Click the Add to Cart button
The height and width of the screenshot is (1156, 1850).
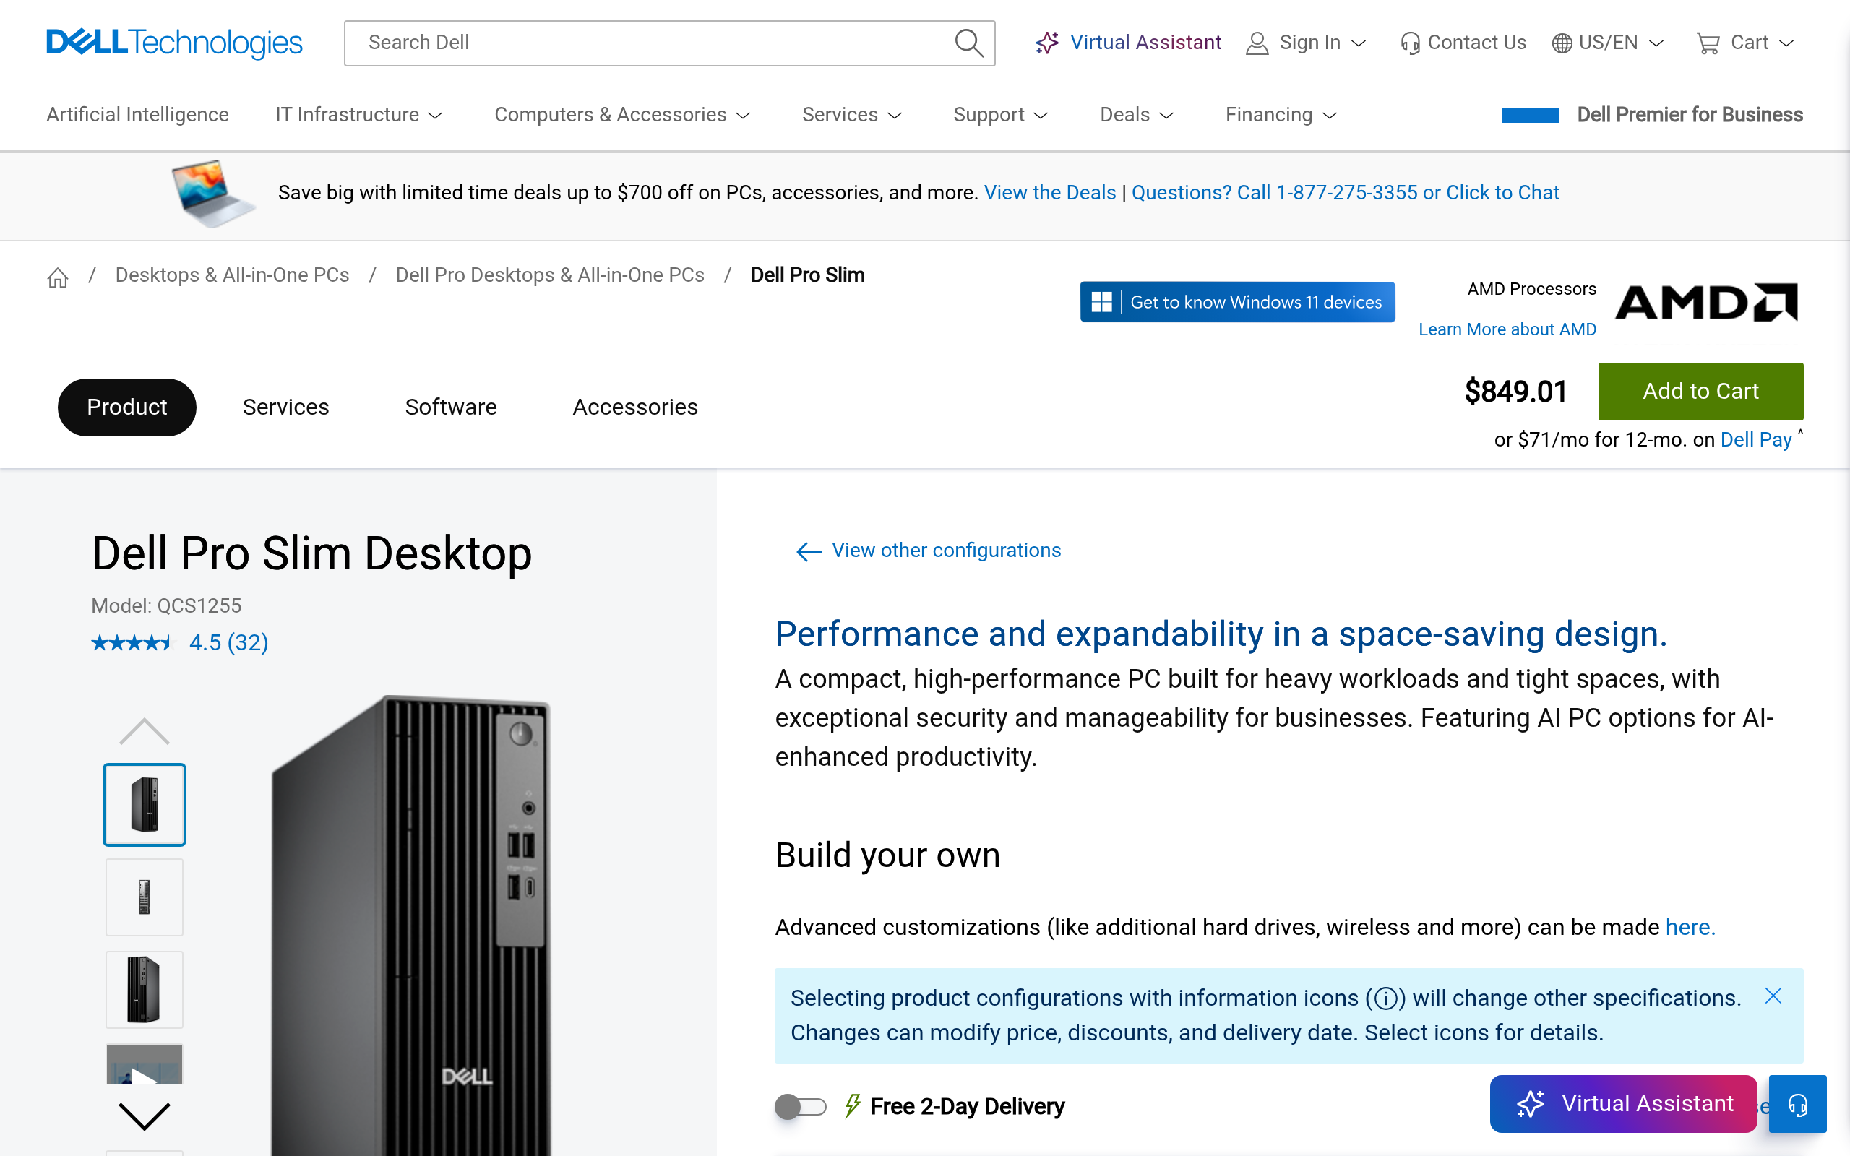point(1700,392)
